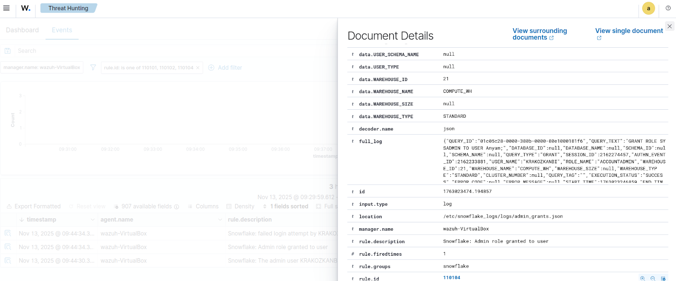676x281 pixels.
Task: Select the input.type value log
Action: 447,204
